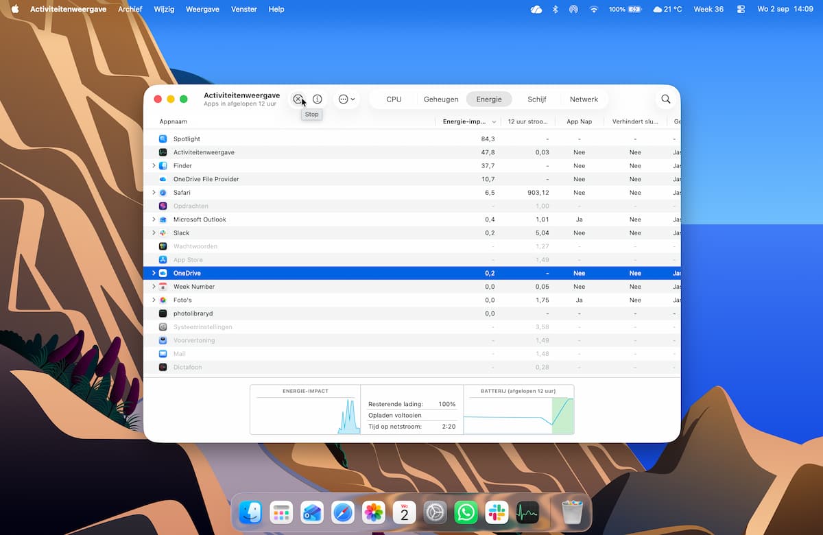Select the Voorvertoning row

(x=411, y=340)
